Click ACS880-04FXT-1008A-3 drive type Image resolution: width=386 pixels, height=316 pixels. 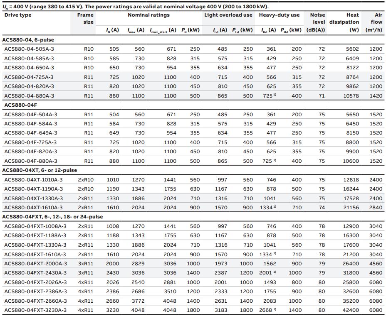[35, 226]
